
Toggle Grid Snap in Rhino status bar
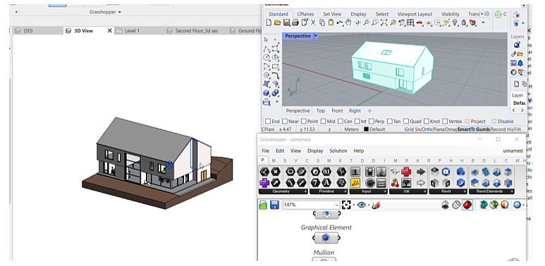click(x=412, y=129)
